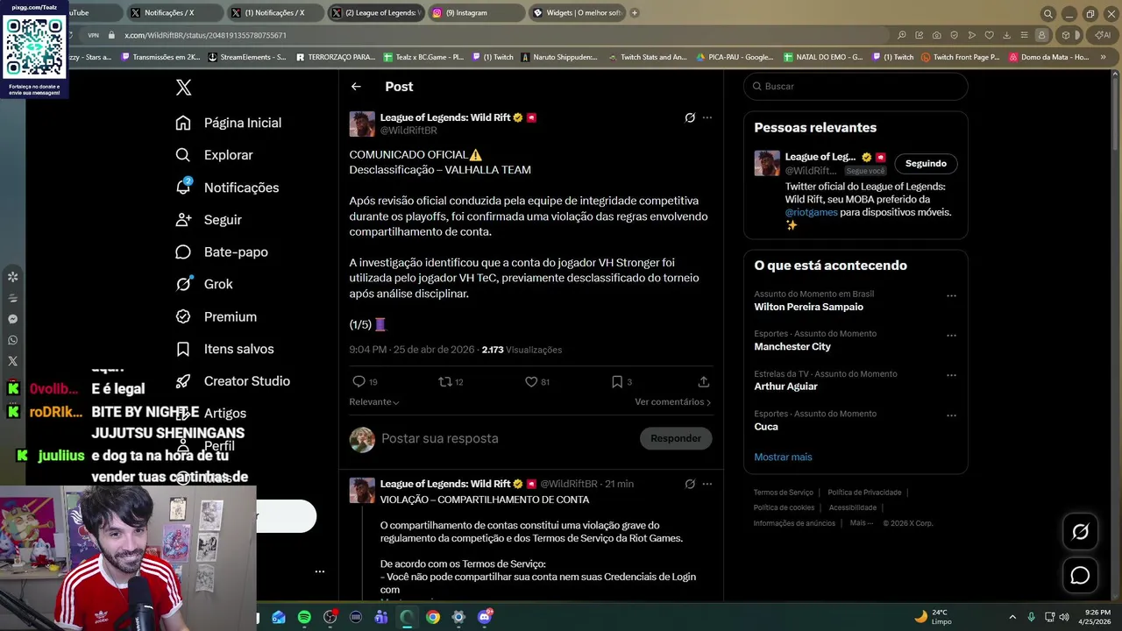Click the weather widget showing 24°C
Screen dimensions: 1122x631
pyautogui.click(x=933, y=617)
